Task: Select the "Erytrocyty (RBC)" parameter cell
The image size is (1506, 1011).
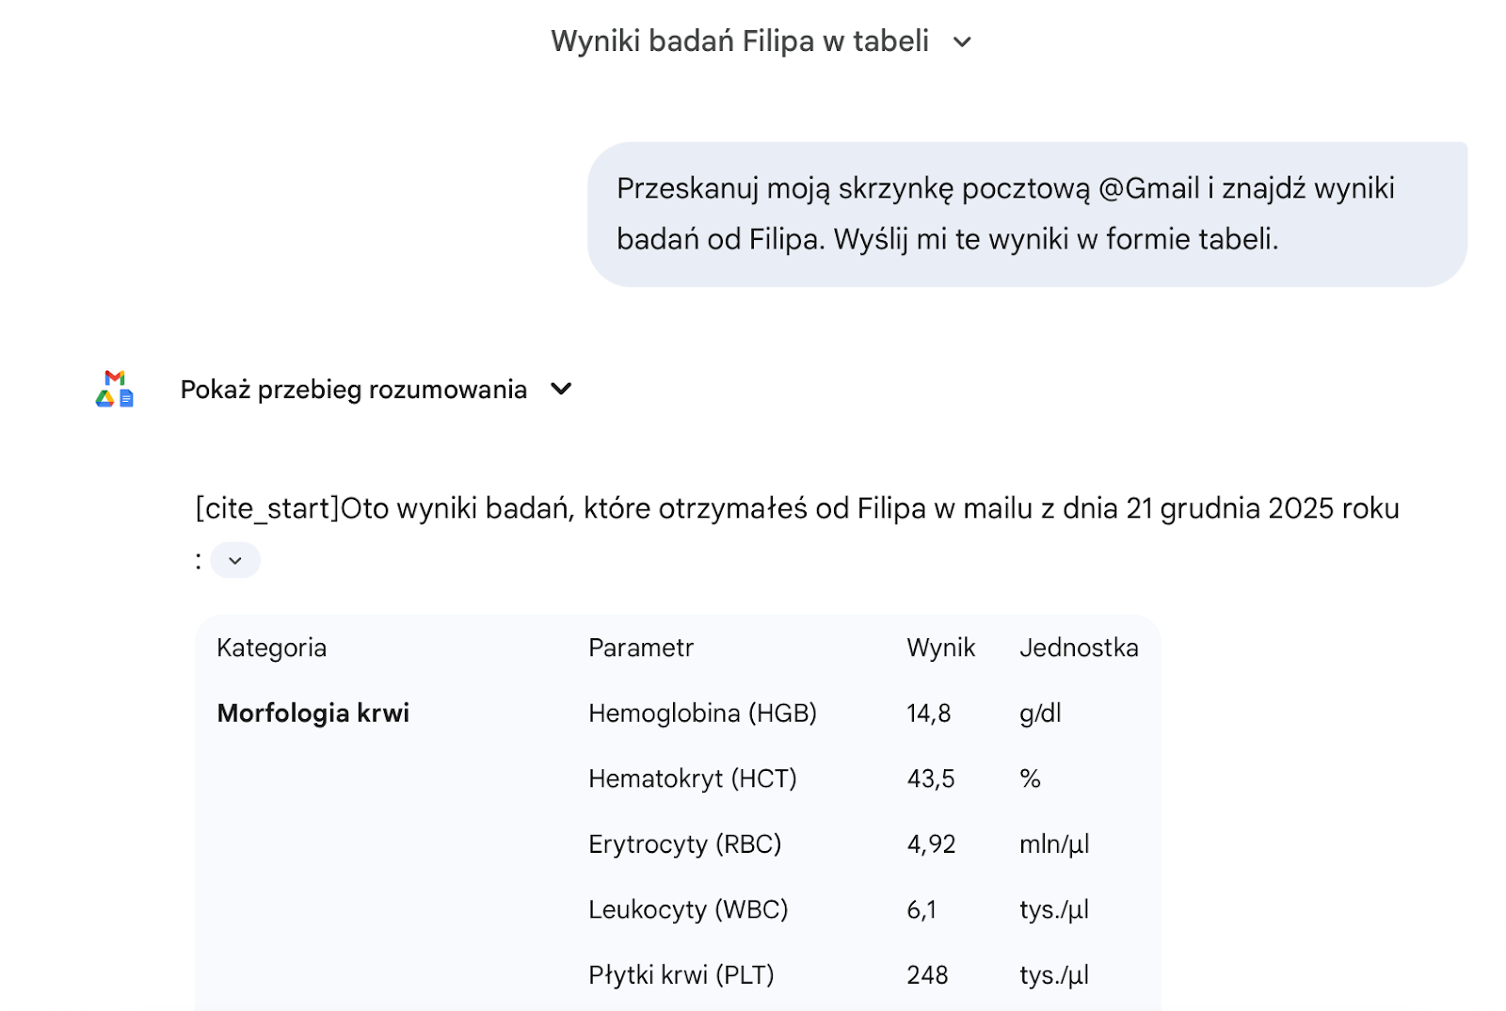Action: 684,844
